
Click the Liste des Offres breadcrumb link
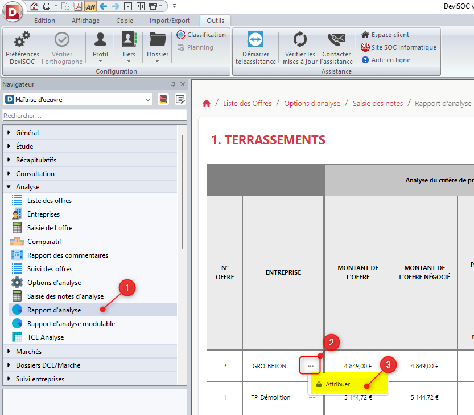[246, 103]
